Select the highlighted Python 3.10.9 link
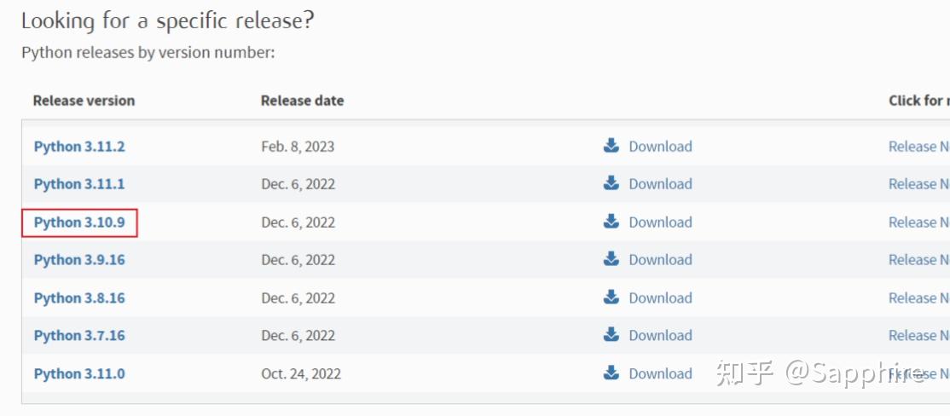This screenshot has height=416, width=950. pos(79,222)
